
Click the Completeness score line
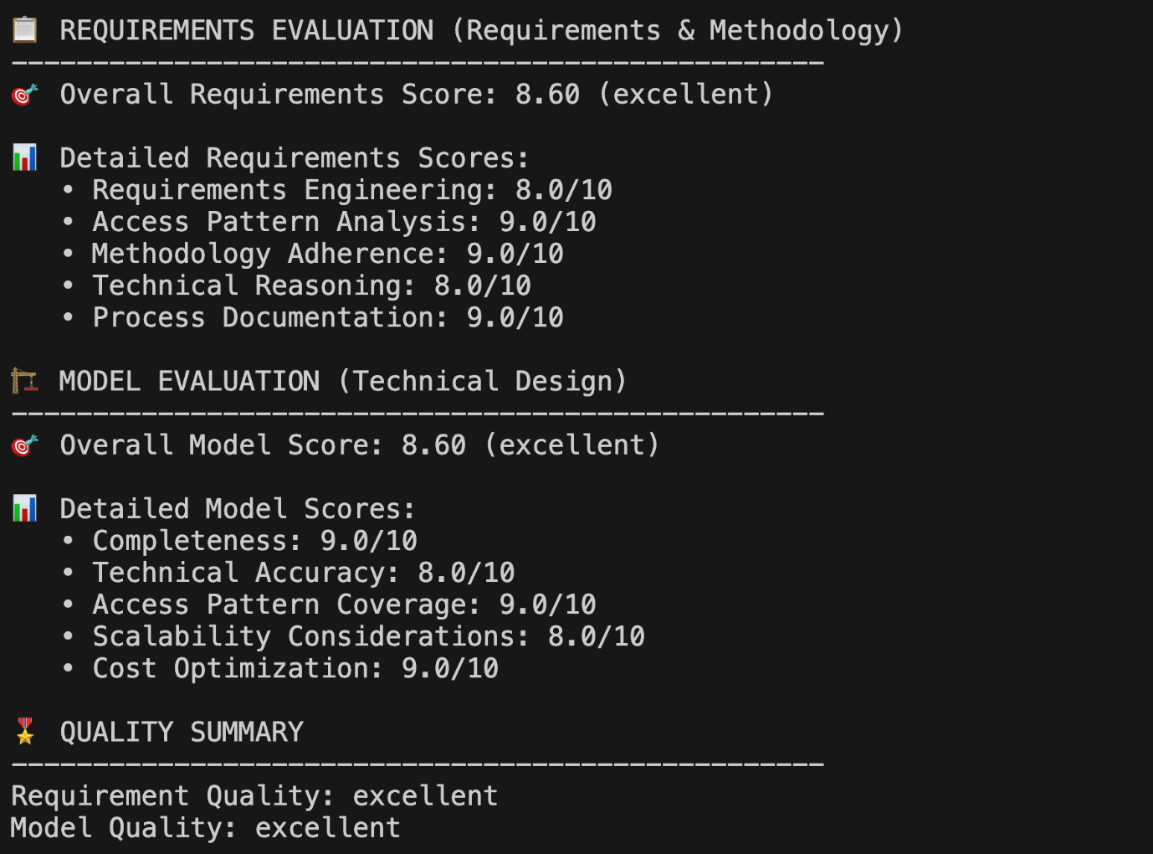click(x=254, y=541)
